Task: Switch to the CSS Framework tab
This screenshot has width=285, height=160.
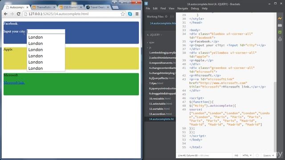Action: pyautogui.click(x=70, y=7)
